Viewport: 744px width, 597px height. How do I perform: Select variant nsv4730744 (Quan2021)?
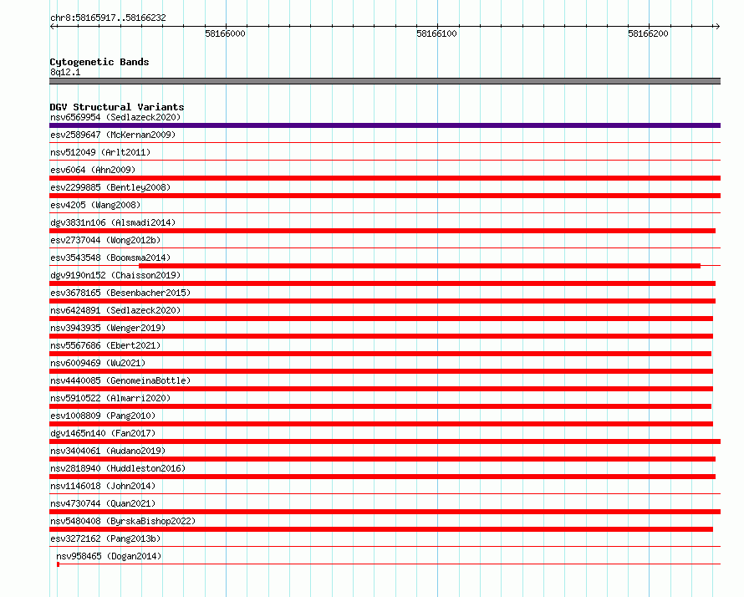coord(103,503)
